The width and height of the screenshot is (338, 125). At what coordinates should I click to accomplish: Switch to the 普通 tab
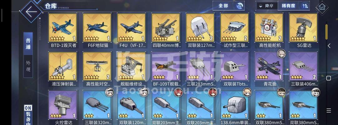28,44
